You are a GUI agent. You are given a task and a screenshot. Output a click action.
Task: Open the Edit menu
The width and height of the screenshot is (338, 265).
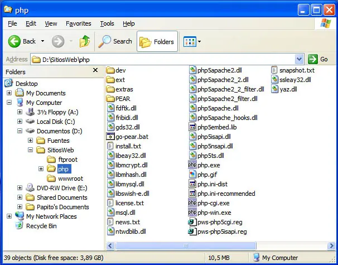(31, 23)
